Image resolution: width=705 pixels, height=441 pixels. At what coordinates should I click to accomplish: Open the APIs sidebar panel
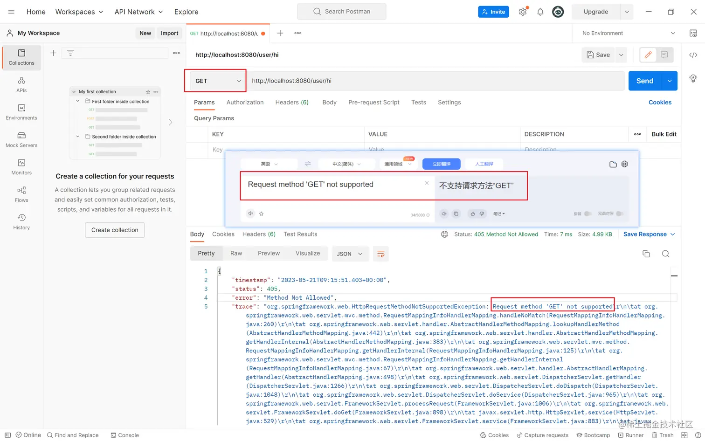(x=21, y=85)
